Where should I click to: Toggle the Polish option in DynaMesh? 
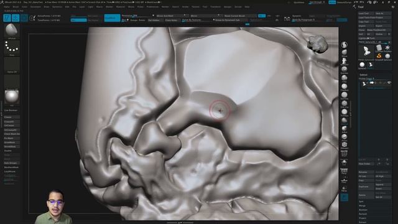point(142,20)
